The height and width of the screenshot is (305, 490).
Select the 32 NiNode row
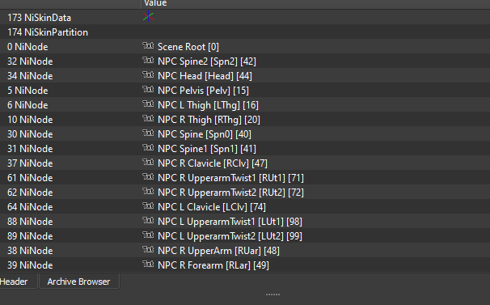point(245,61)
